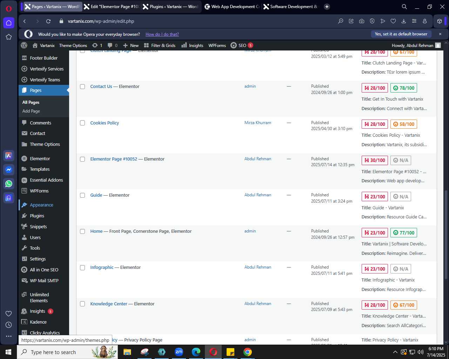Check the Guide page row checkbox
449x359 pixels.
tap(82, 195)
